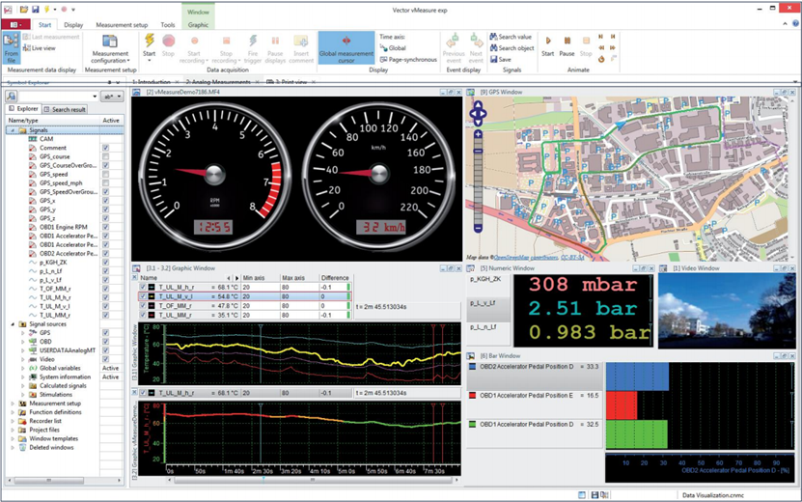The height and width of the screenshot is (502, 802).
Task: Collapse the Signals tree node
Action: 13,130
